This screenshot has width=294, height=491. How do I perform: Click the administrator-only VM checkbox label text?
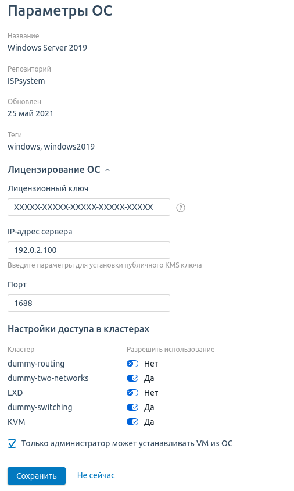click(127, 443)
